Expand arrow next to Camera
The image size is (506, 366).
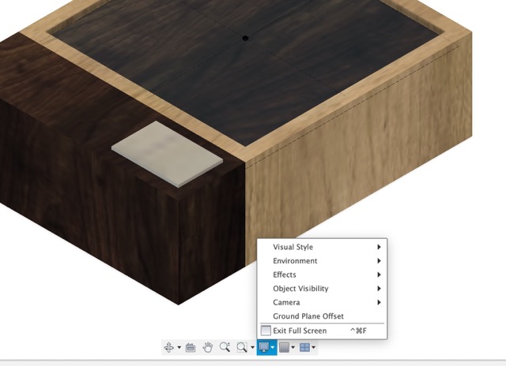point(379,302)
